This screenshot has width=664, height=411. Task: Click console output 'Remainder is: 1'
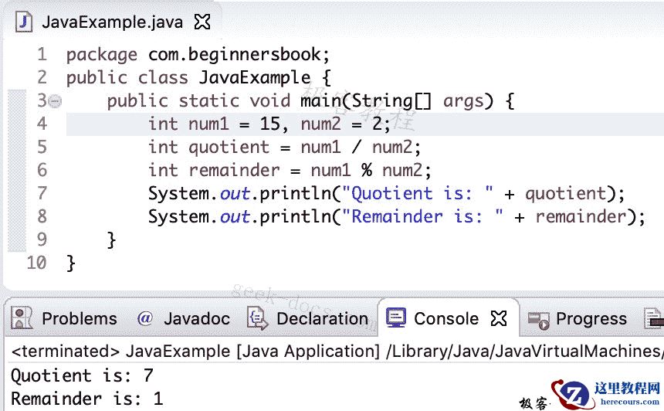[x=86, y=399]
